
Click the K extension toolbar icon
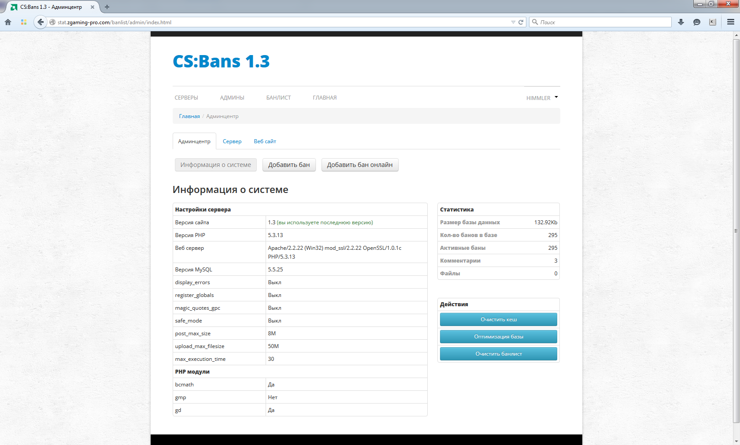click(713, 22)
